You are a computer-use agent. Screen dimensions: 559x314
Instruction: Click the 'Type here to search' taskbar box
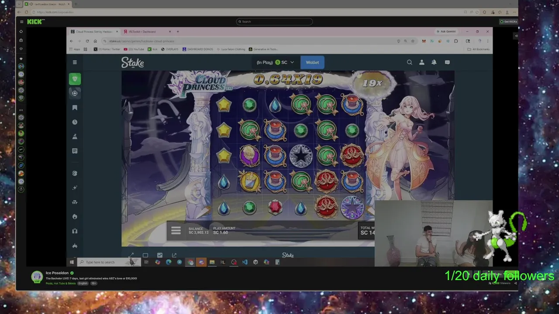(108, 262)
